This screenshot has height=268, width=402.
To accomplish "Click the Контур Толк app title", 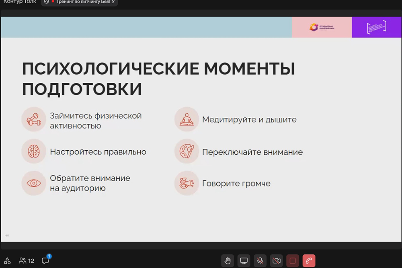I will [20, 2].
